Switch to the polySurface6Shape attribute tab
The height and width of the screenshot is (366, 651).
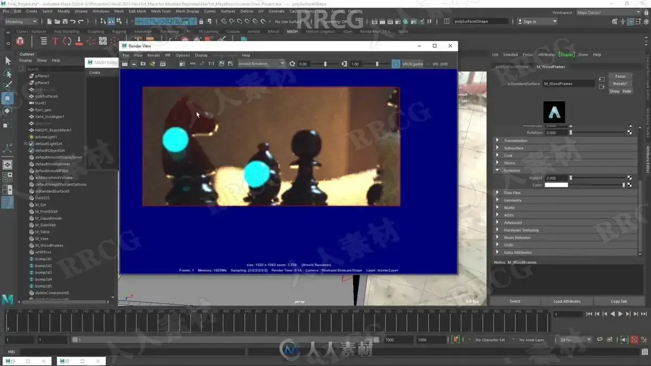pos(512,67)
